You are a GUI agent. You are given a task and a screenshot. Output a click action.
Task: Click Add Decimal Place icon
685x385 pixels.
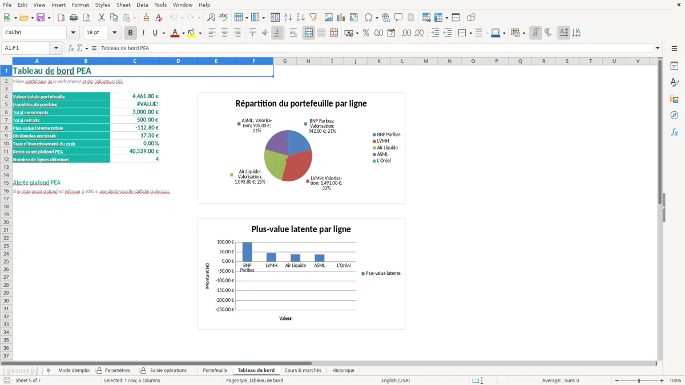click(406, 33)
